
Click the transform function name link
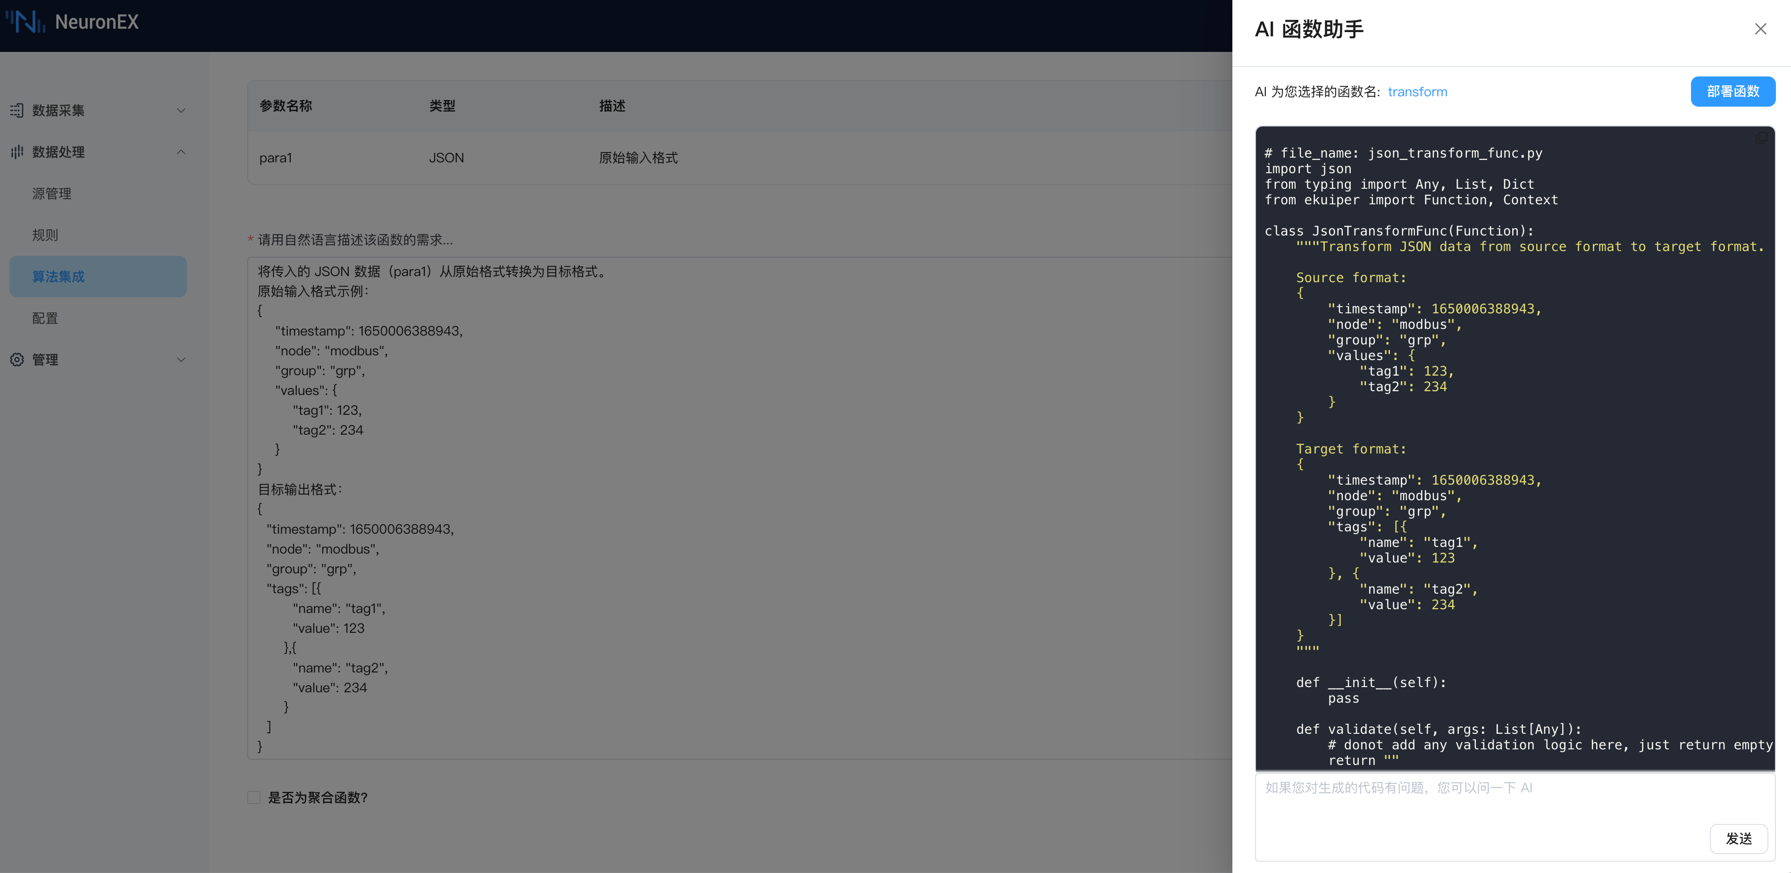coord(1417,92)
